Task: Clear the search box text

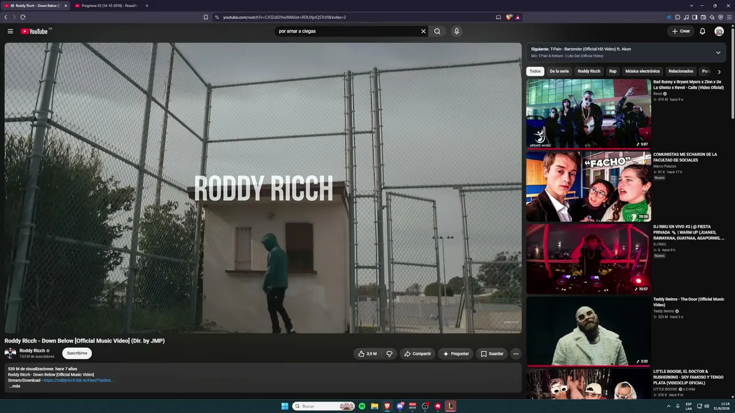Action: click(423, 31)
